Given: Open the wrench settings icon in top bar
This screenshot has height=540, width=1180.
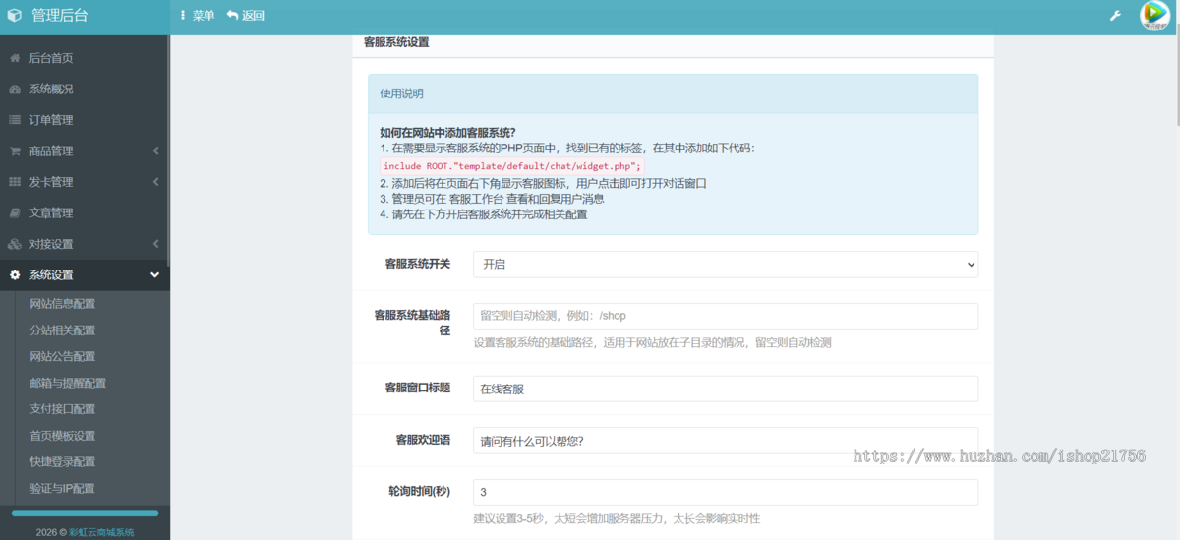Looking at the screenshot, I should point(1115,16).
